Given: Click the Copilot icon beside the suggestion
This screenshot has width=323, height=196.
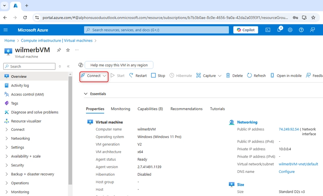Looking at the screenshot, I should coord(81,65).
